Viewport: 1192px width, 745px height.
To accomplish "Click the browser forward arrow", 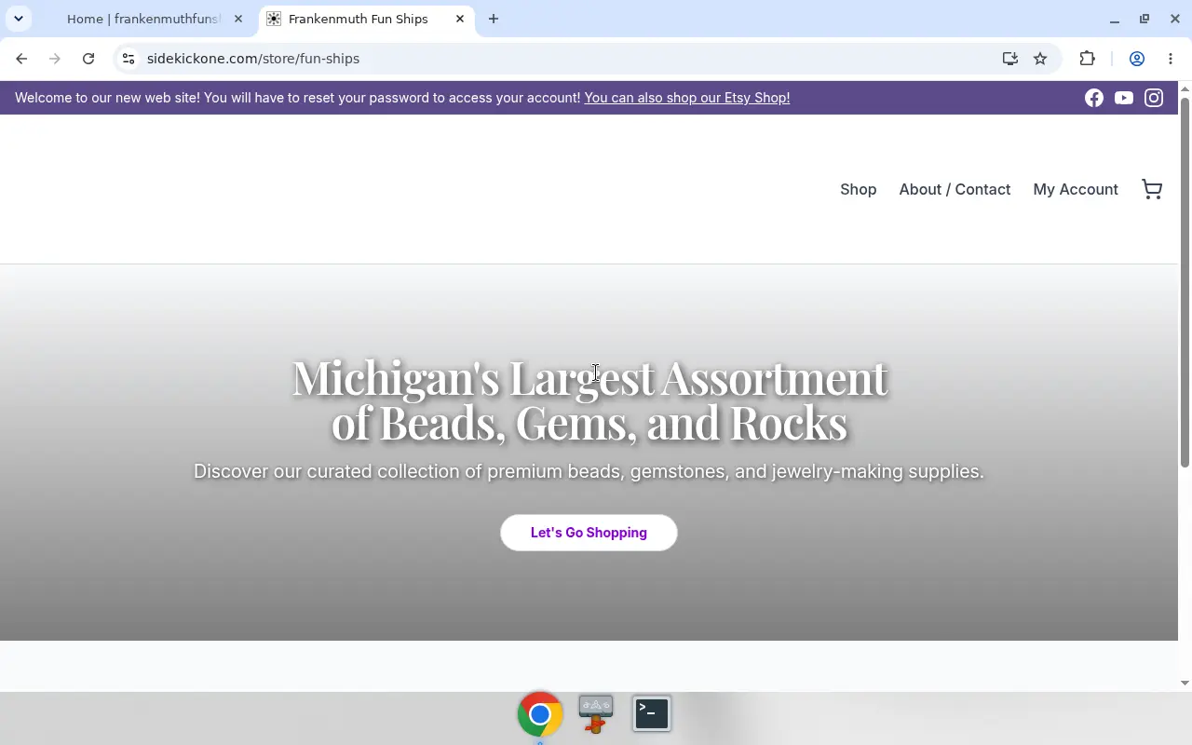I will (x=55, y=59).
